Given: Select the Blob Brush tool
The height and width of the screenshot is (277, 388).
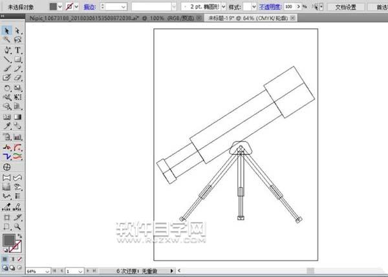Looking at the screenshot, I should pyautogui.click(x=6, y=77).
